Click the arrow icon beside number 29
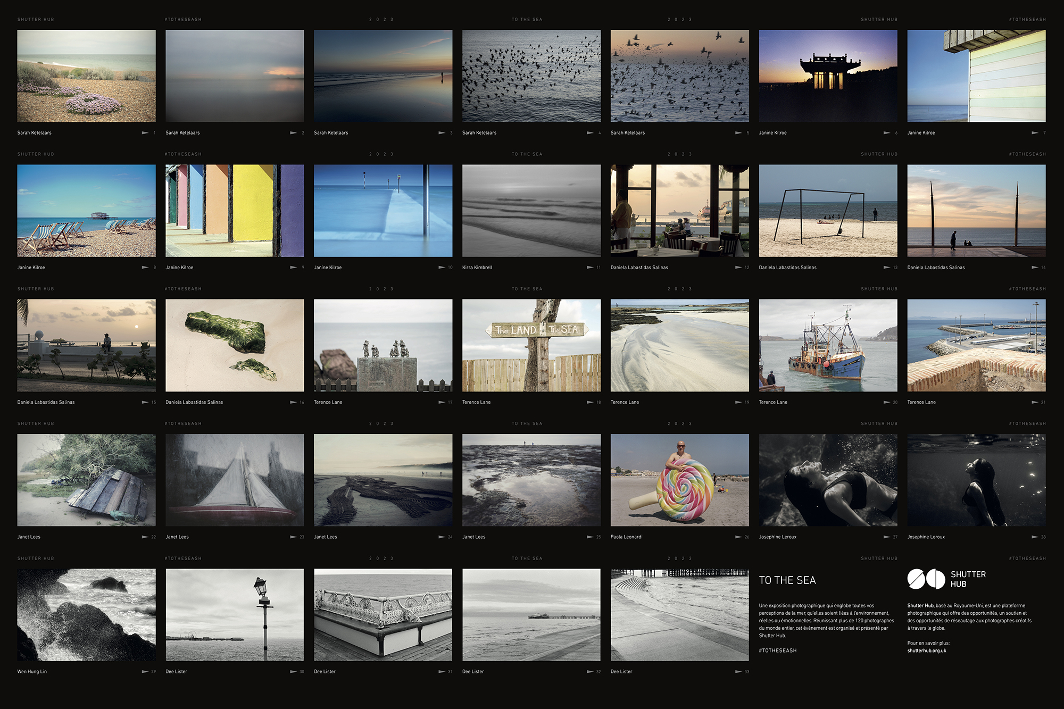 tap(145, 672)
